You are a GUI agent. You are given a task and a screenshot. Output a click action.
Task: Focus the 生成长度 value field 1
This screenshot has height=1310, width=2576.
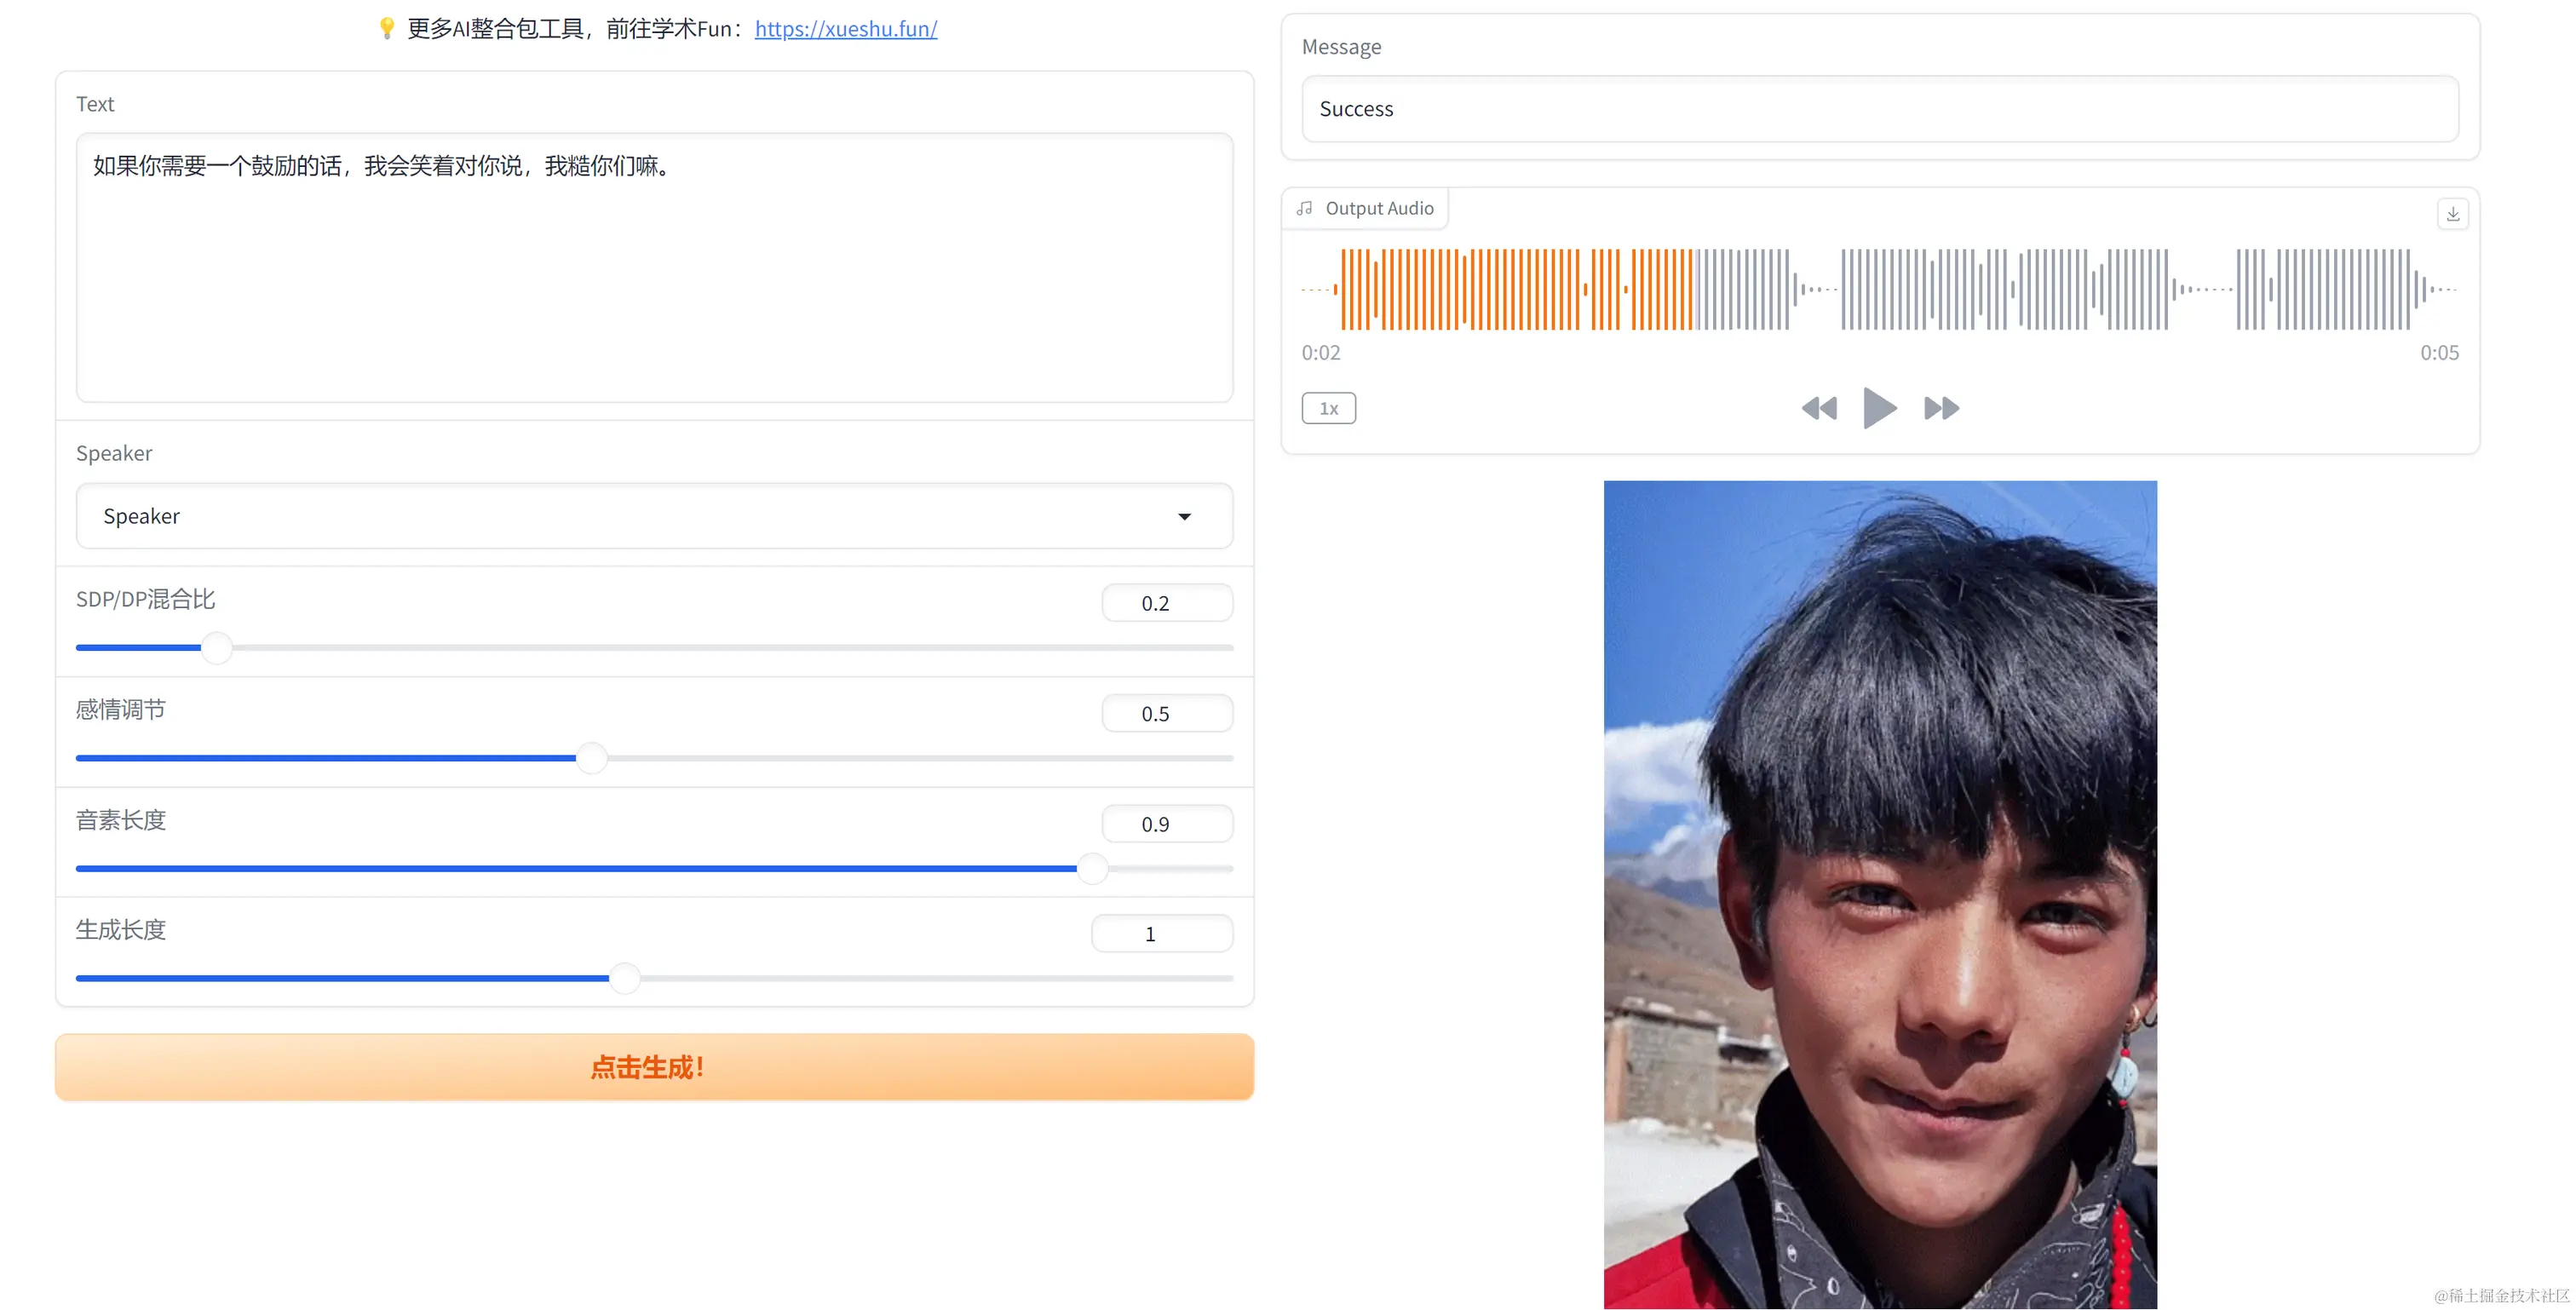point(1161,934)
